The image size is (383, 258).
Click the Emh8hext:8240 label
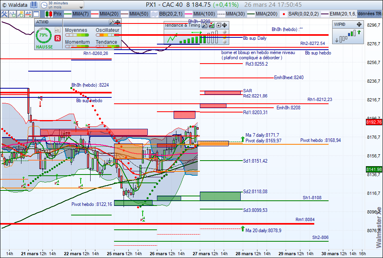[289, 78]
